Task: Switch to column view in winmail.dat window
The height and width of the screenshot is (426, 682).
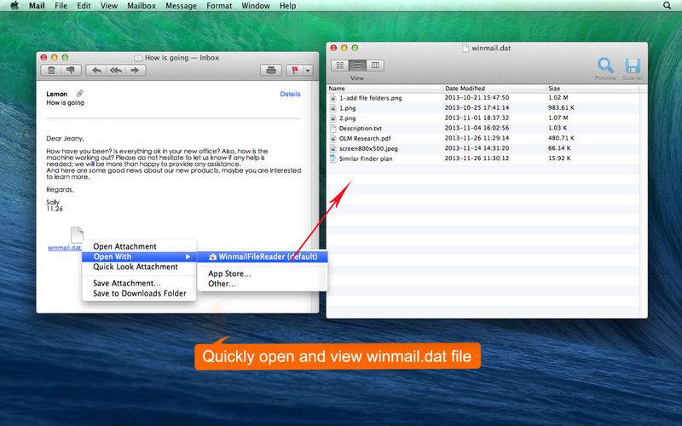Action: pyautogui.click(x=375, y=66)
